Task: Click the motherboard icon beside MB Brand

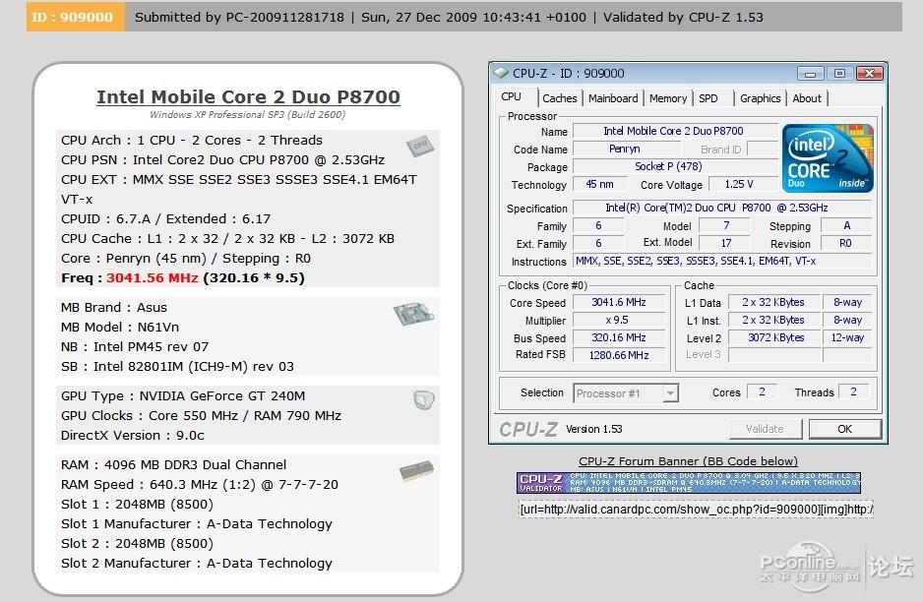Action: point(413,313)
